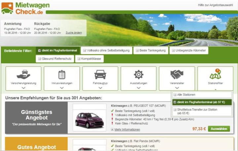This screenshot has height=151, width=238.
Task: Select 'Shuttlebus-Transfer zur Station' option
Action: pos(202,111)
